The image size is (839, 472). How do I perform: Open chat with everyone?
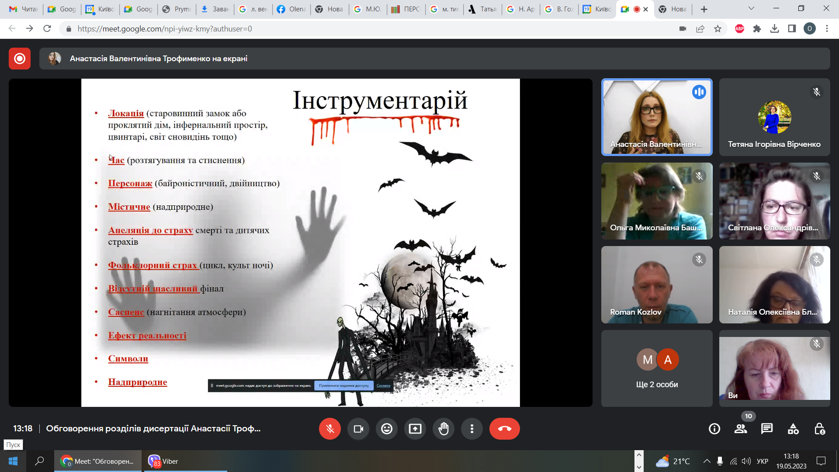point(767,429)
